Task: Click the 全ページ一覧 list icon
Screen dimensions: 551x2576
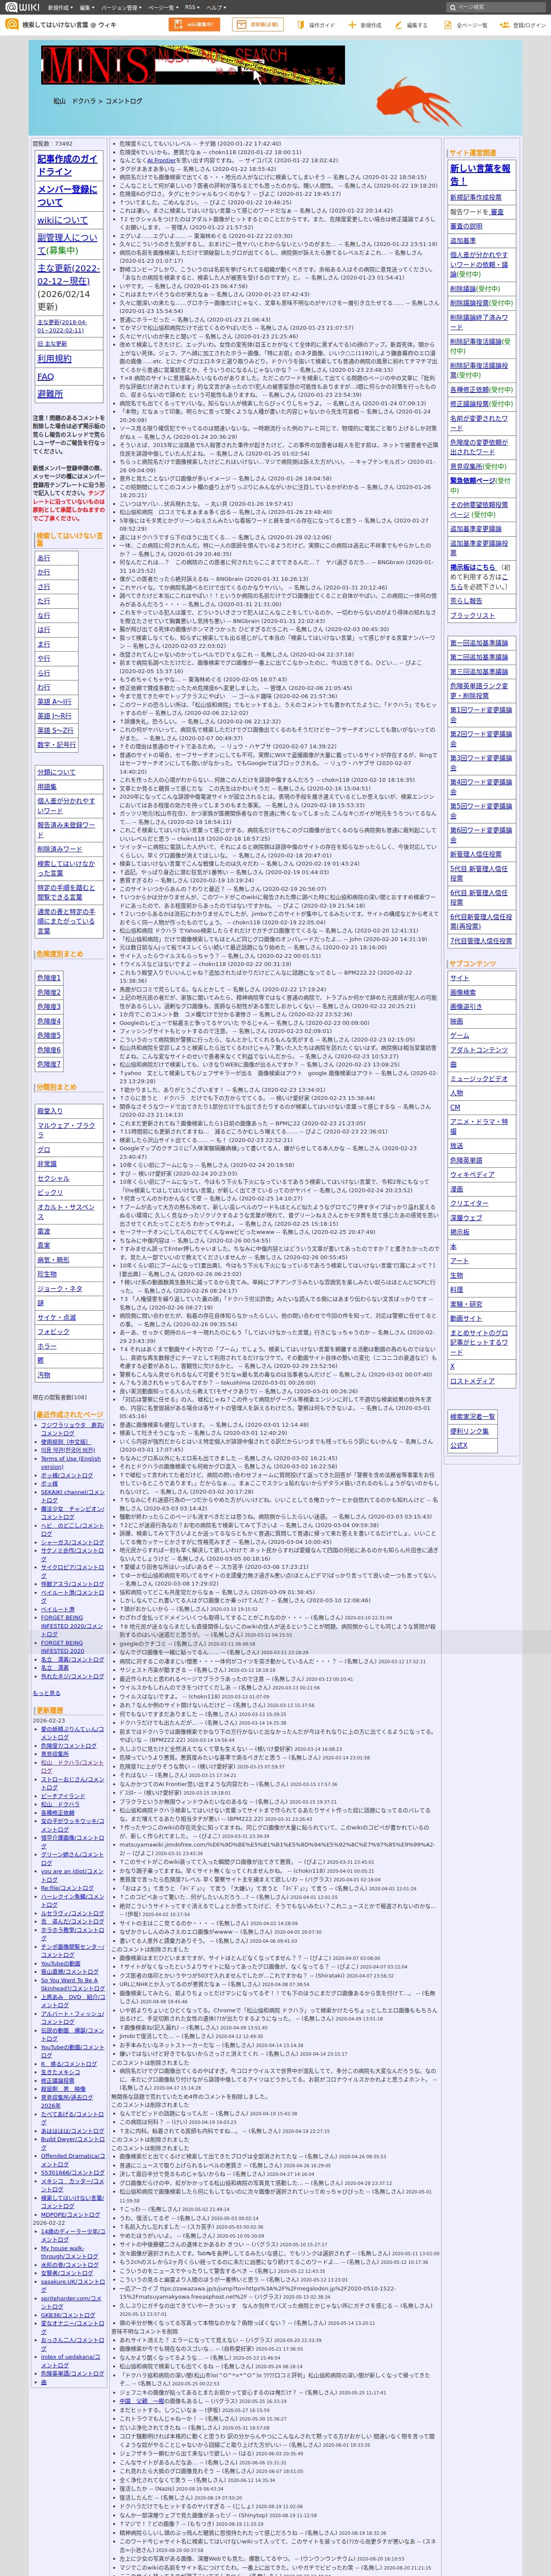Action: [449, 25]
